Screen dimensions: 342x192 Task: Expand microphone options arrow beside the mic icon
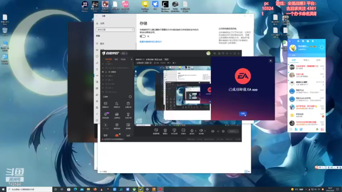(x=195, y=131)
